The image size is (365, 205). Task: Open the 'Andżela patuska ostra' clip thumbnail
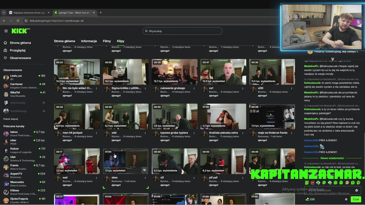click(223, 116)
